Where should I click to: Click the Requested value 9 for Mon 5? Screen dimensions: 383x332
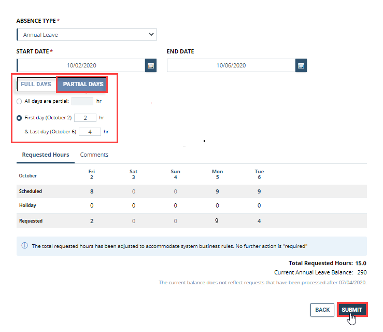pyautogui.click(x=217, y=221)
